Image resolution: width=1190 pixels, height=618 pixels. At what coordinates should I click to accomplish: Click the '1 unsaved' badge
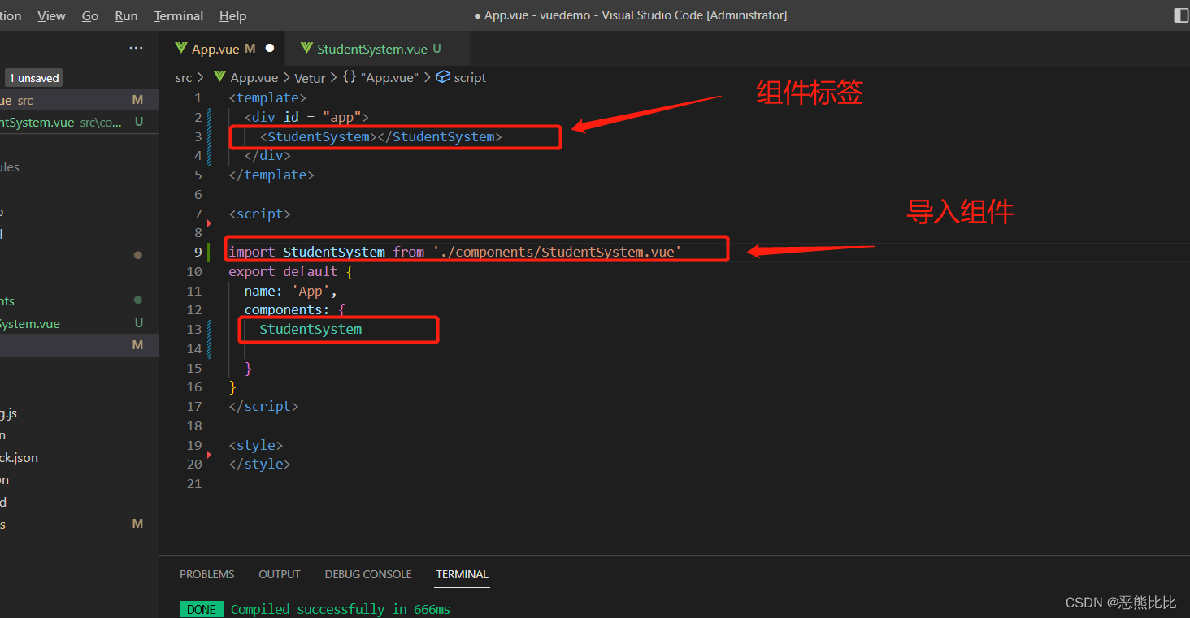33,78
